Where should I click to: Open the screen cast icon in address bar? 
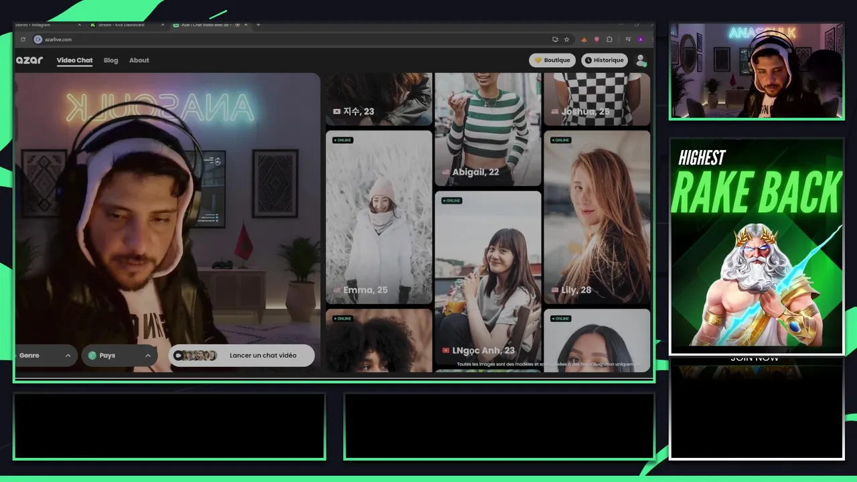(555, 39)
